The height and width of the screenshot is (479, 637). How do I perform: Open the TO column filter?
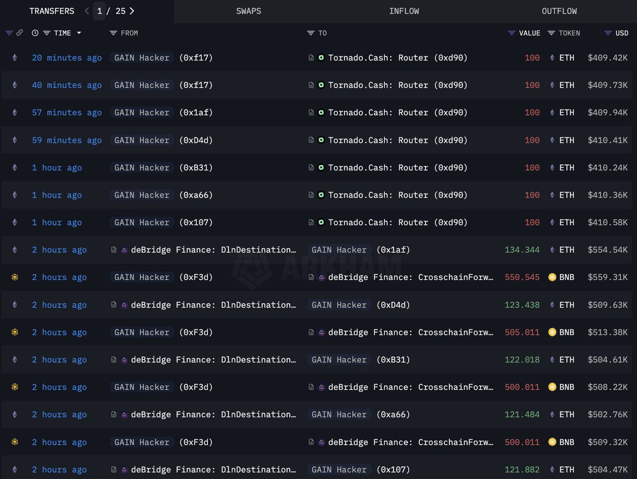pos(311,33)
